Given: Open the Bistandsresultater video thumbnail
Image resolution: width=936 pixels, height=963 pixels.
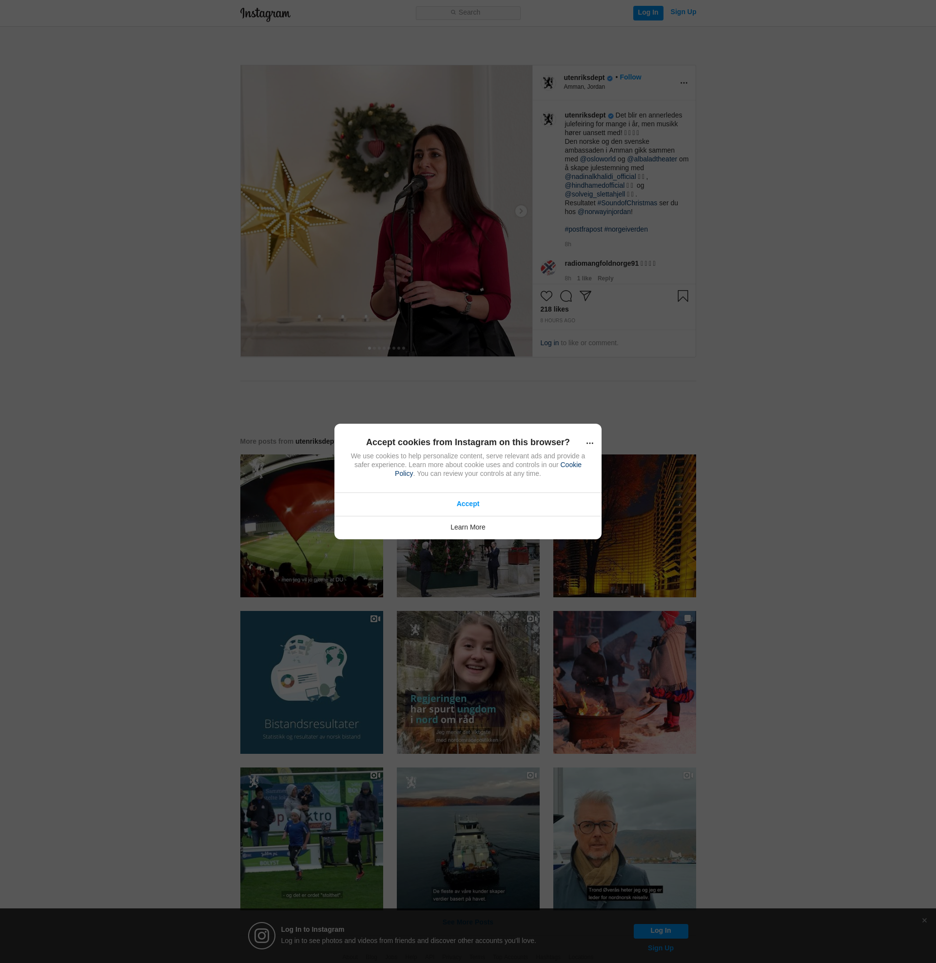Looking at the screenshot, I should point(311,682).
